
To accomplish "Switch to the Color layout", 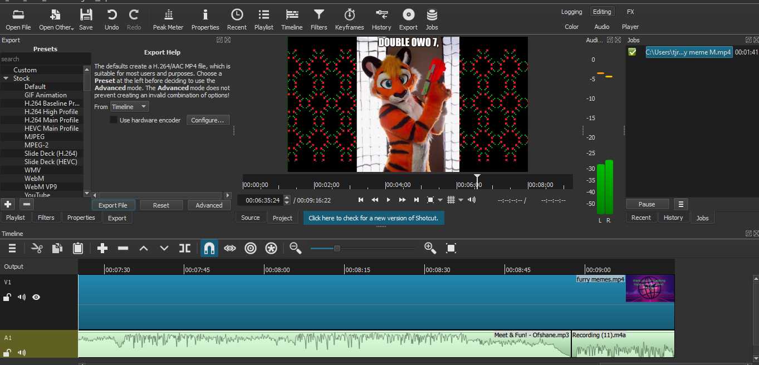I will click(x=572, y=27).
